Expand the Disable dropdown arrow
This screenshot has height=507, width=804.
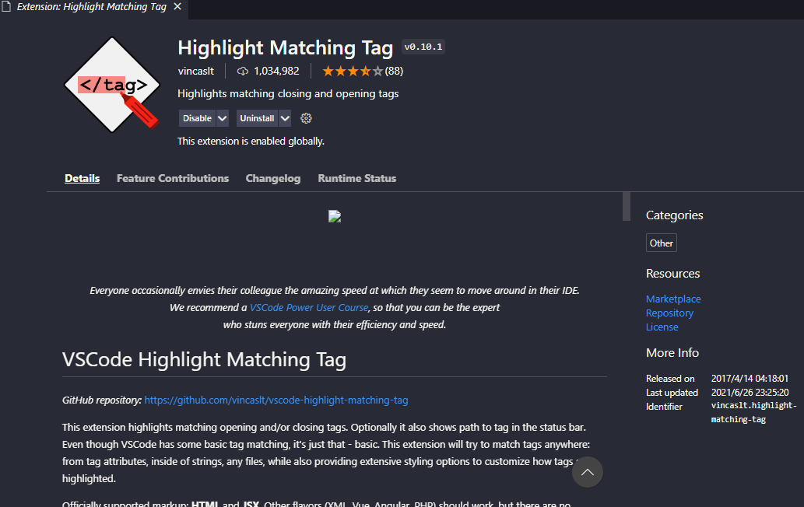point(223,118)
